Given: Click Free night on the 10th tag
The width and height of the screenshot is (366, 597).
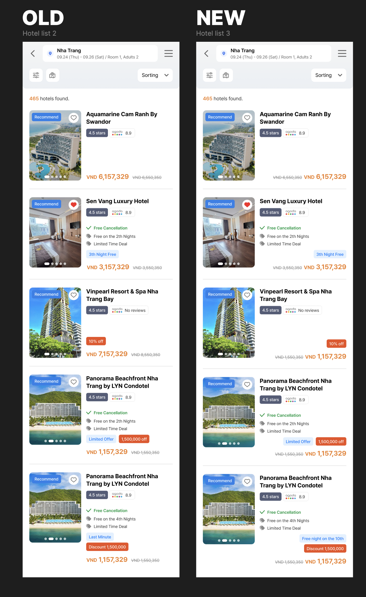Looking at the screenshot, I should (x=323, y=538).
